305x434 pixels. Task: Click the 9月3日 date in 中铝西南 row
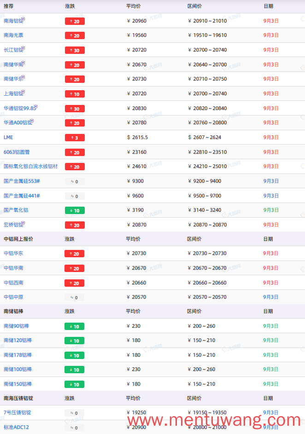270,283
